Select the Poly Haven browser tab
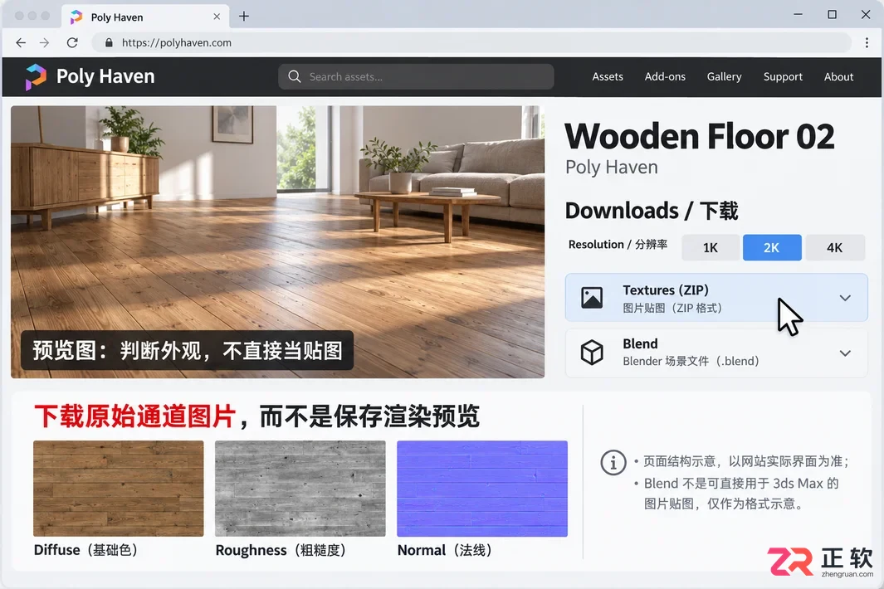884x589 pixels. (x=145, y=17)
